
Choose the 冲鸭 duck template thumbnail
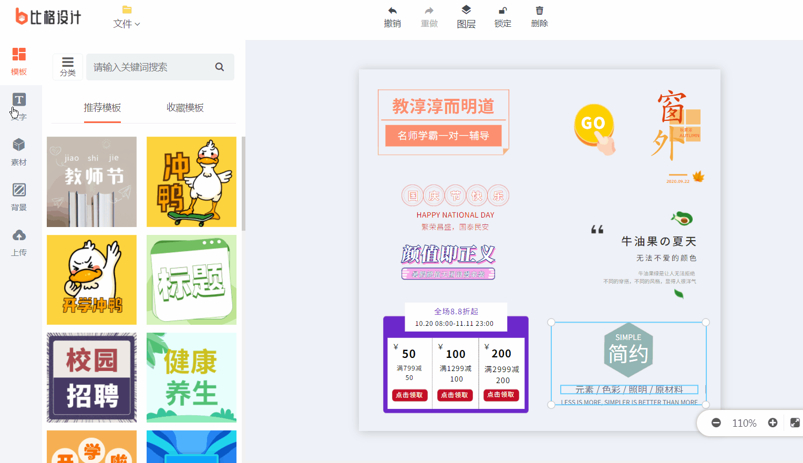point(191,182)
